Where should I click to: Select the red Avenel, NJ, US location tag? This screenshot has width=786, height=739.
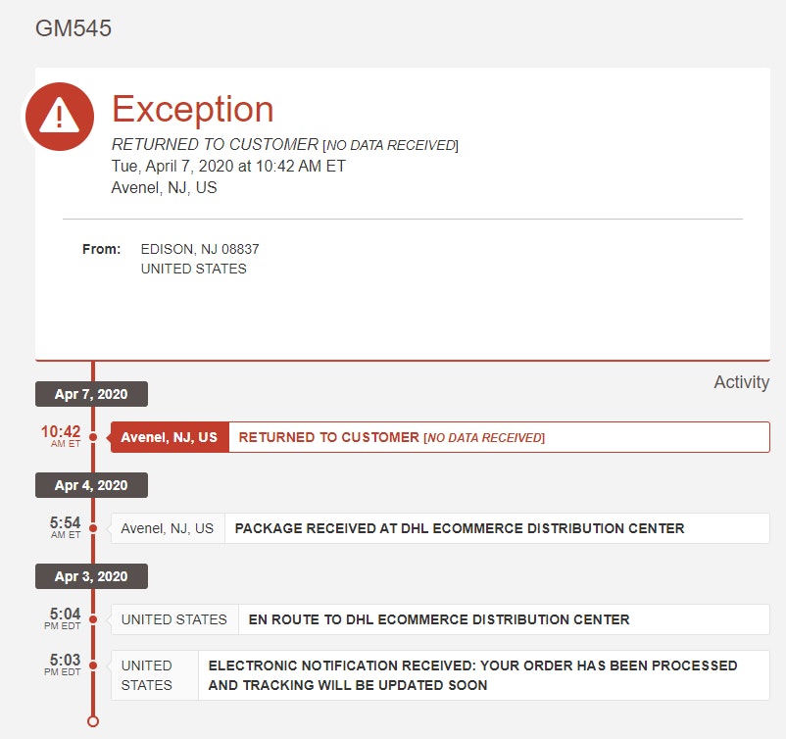pyautogui.click(x=170, y=437)
